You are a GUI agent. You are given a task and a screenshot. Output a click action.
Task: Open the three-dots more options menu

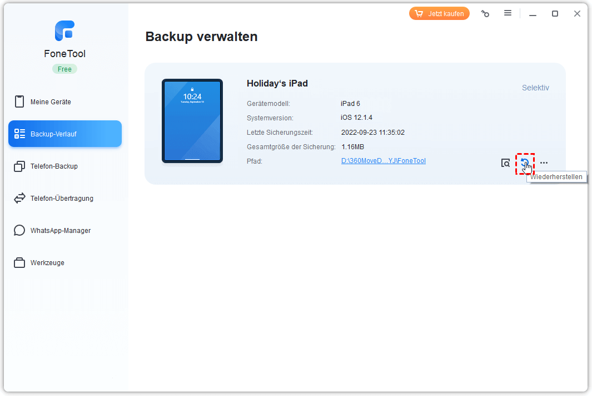pyautogui.click(x=544, y=163)
